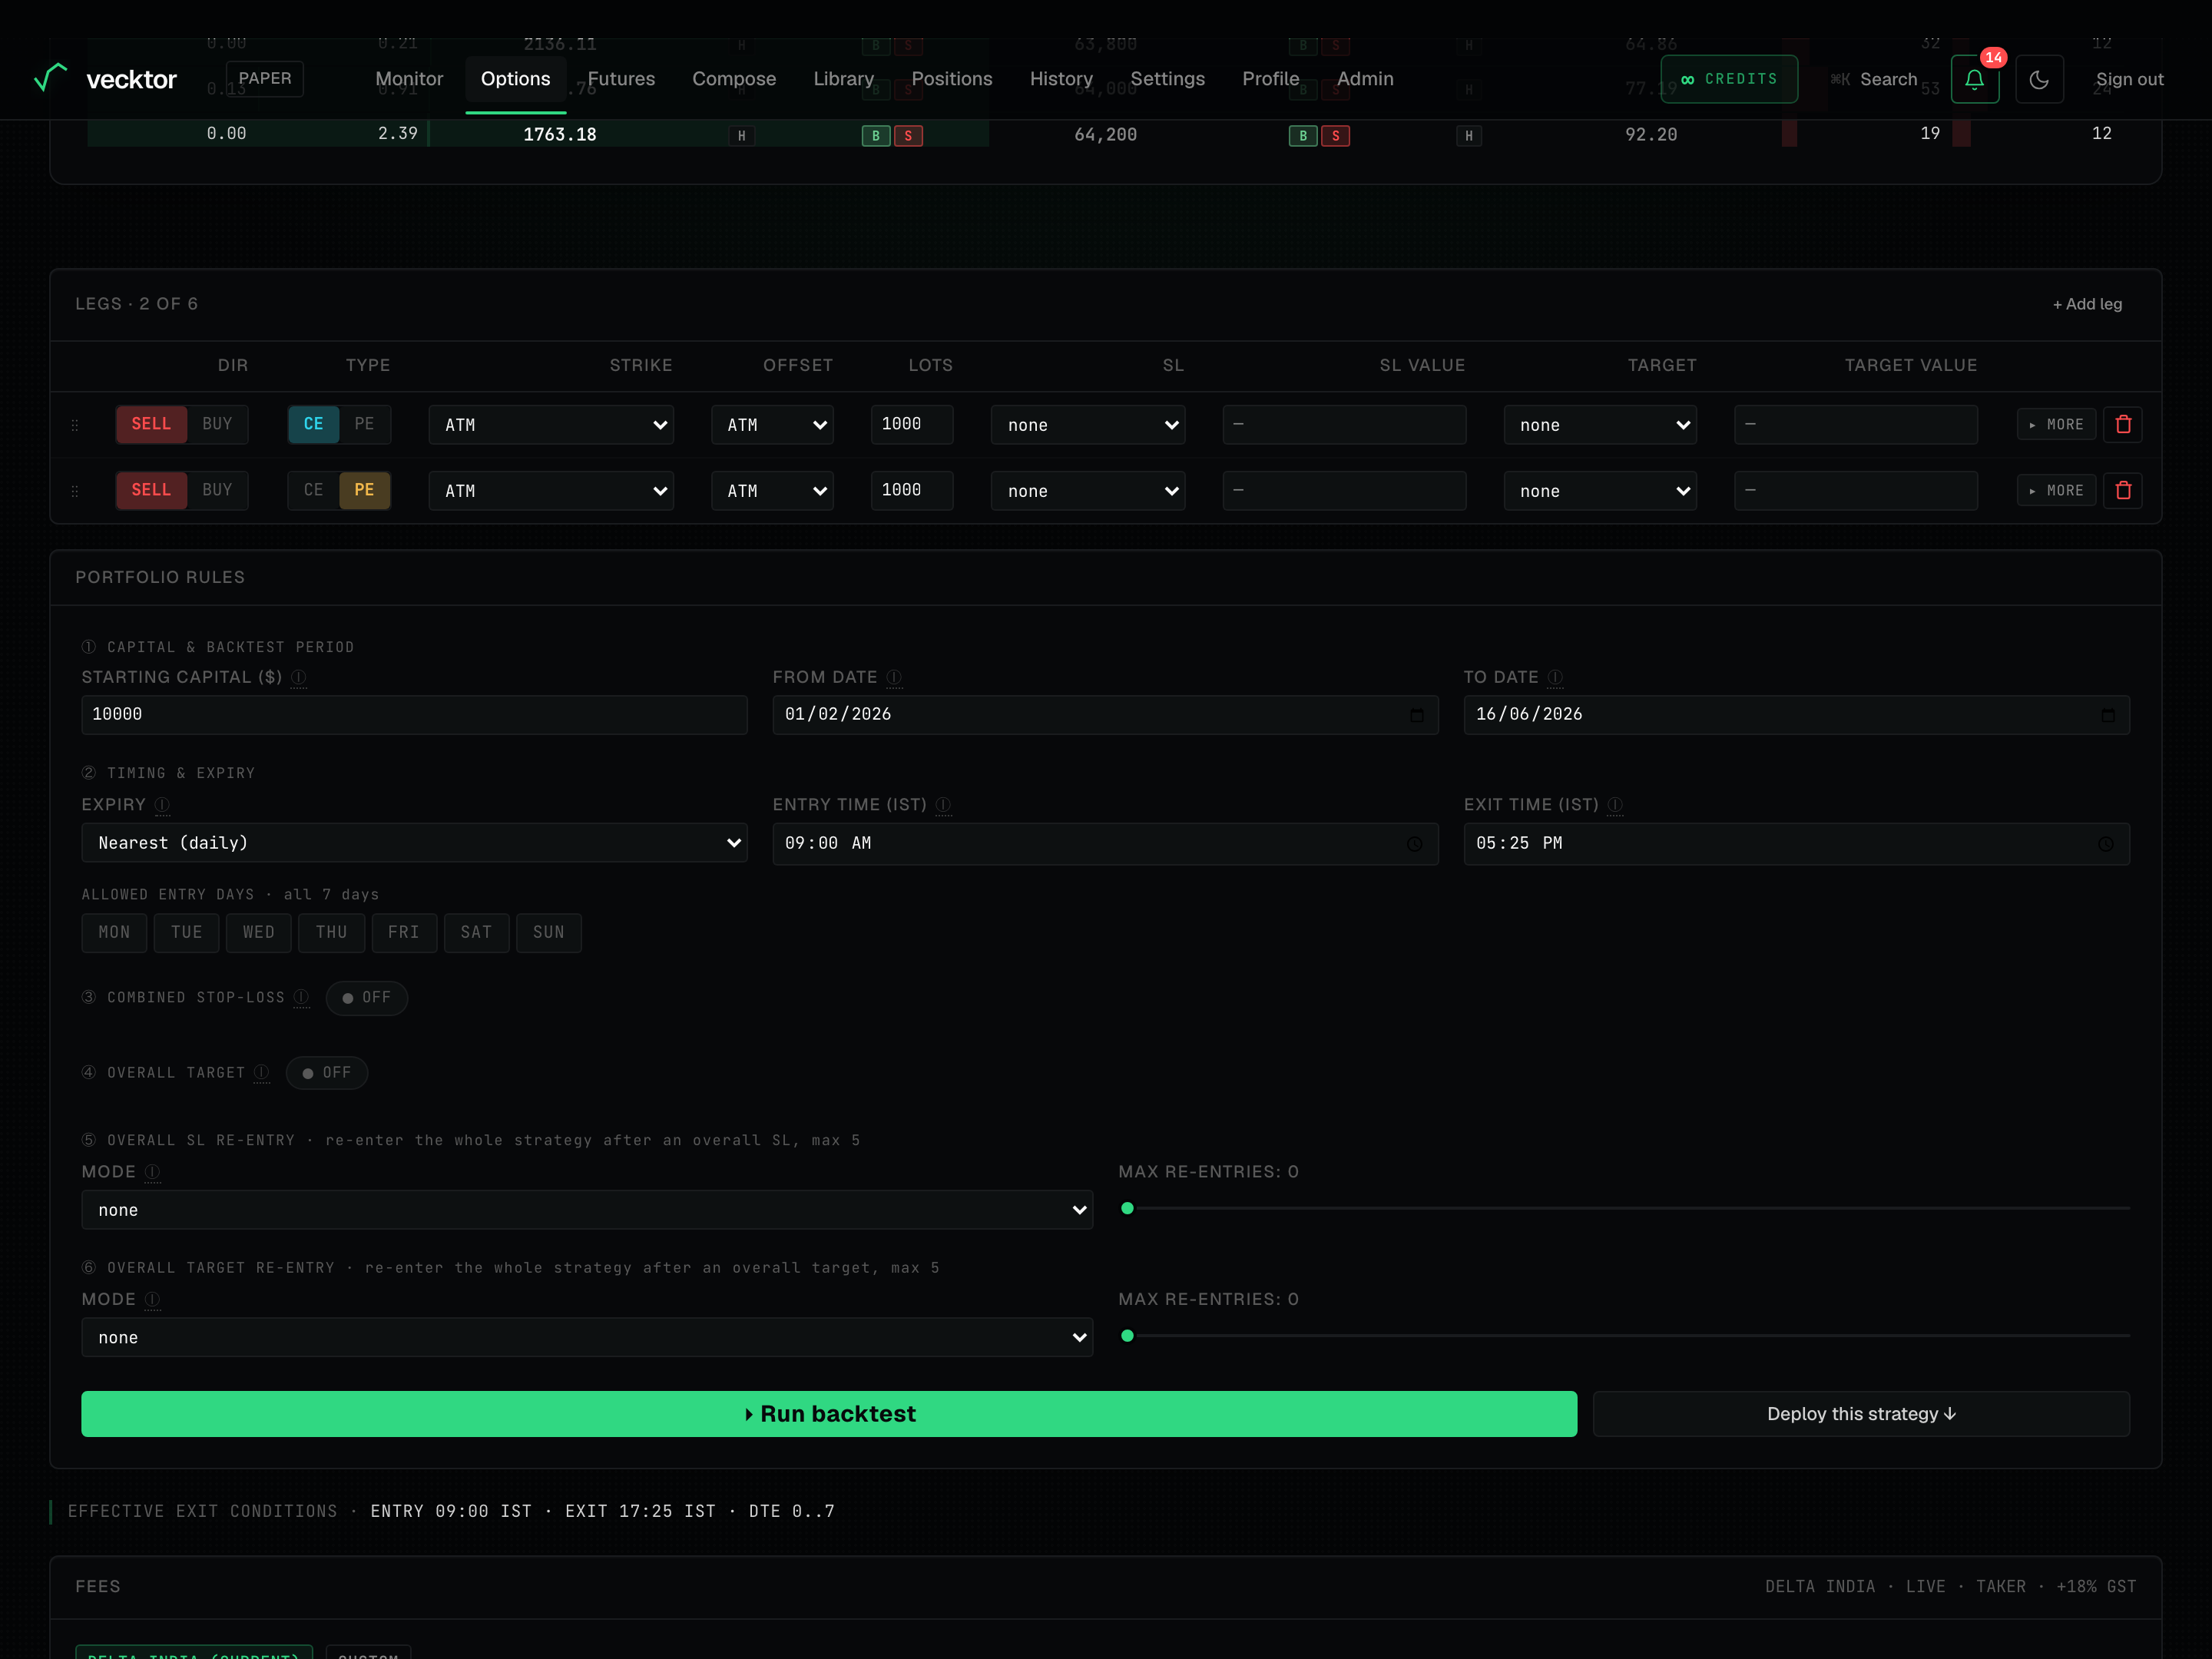Open Offset dropdown for PE leg

pyautogui.click(x=772, y=491)
